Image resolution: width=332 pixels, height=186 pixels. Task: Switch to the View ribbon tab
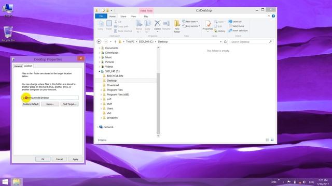click(x=133, y=16)
